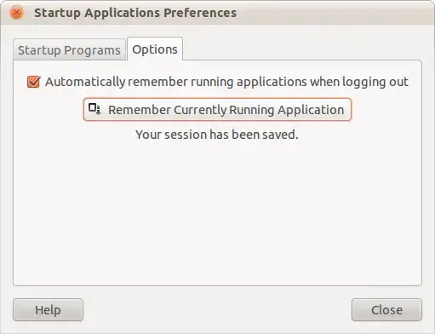Toggle 'Automatically remember running applications' label
The image size is (435, 334).
226,82
